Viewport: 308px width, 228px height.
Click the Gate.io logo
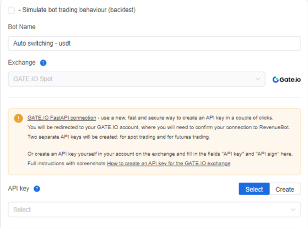pos(287,80)
